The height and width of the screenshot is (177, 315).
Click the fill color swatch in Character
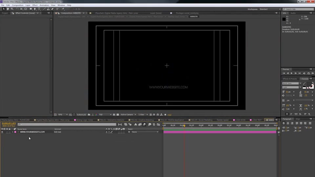[309, 84]
